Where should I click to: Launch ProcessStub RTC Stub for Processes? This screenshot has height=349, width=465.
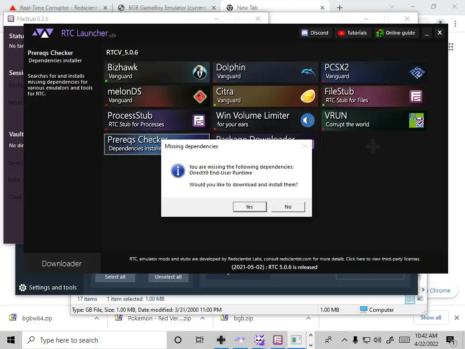157,120
